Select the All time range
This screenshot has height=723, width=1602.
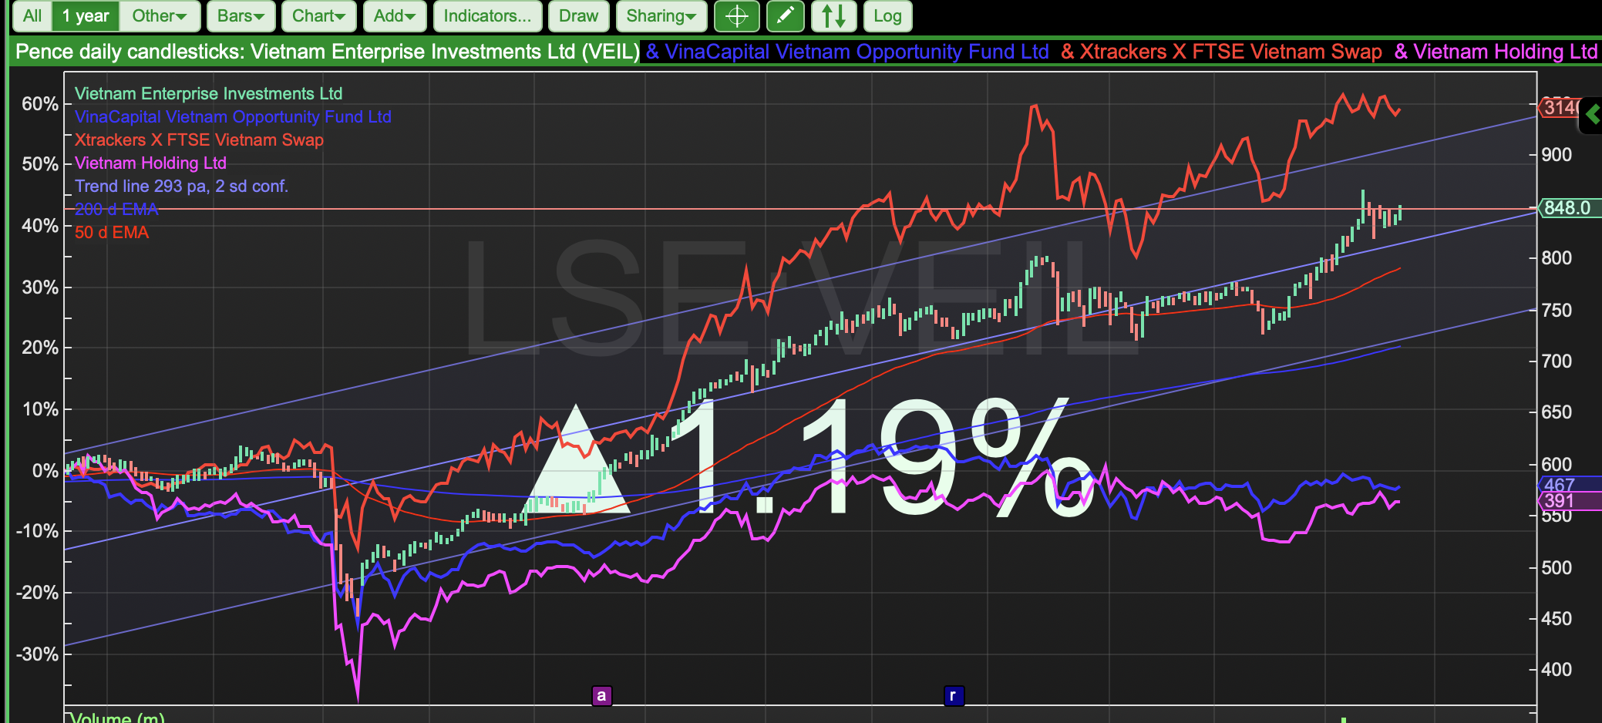32,16
